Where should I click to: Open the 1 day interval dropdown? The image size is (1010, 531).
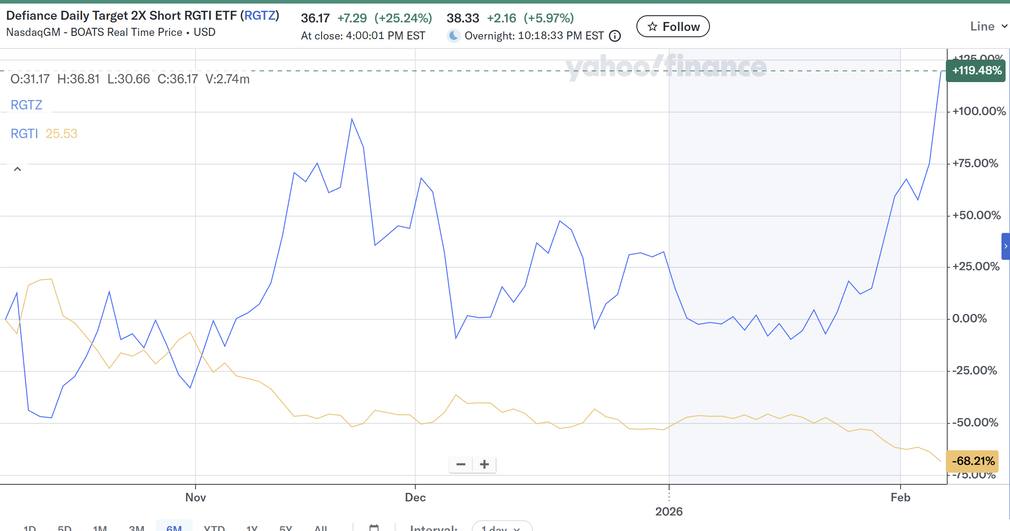[501, 528]
